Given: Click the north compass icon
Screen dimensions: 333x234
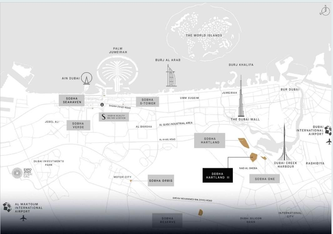Looking at the screenshot, I should point(325,11).
